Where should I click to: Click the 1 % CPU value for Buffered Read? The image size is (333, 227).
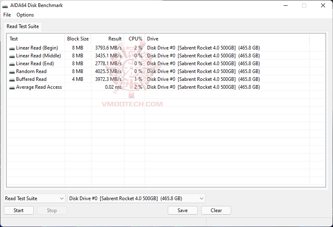[138, 79]
